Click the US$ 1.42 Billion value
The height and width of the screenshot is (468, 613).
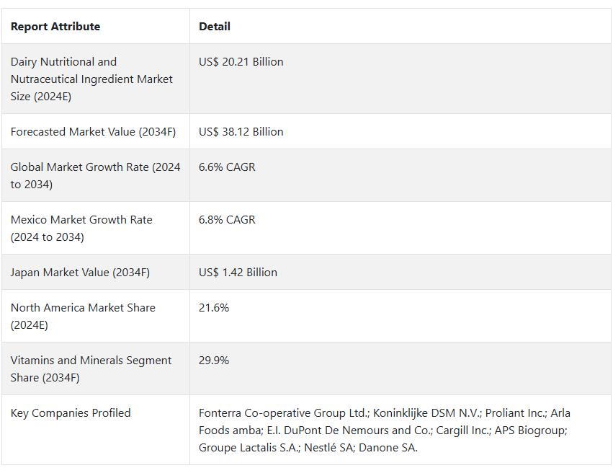pyautogui.click(x=238, y=273)
